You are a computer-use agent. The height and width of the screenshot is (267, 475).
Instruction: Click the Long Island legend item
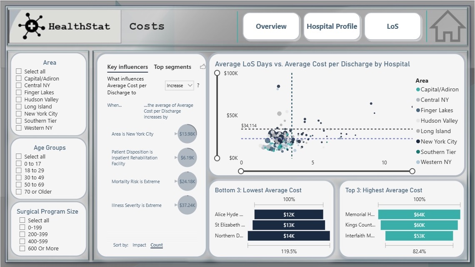coord(433,131)
